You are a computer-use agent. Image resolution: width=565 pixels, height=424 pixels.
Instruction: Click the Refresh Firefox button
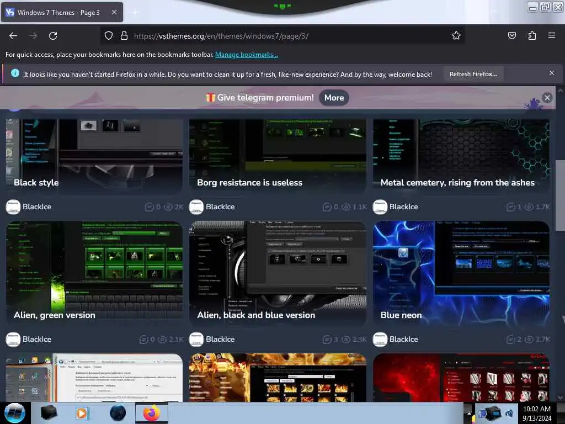[x=473, y=74]
